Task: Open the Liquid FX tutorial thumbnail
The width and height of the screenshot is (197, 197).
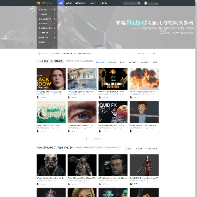Action: click(113, 112)
